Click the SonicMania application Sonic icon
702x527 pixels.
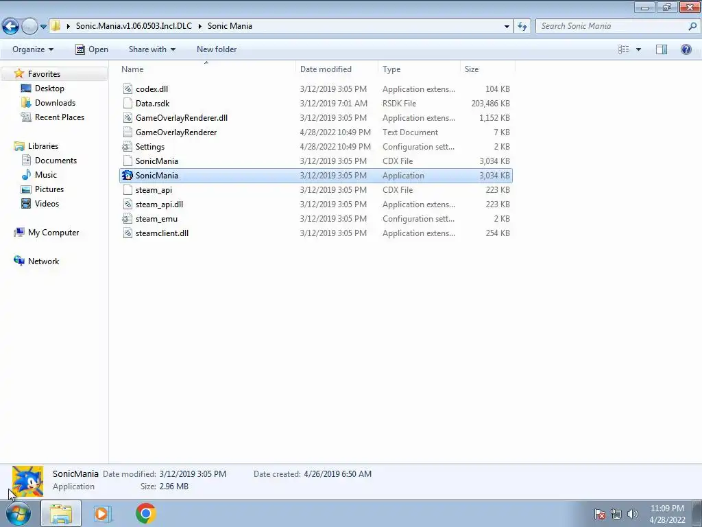point(128,175)
